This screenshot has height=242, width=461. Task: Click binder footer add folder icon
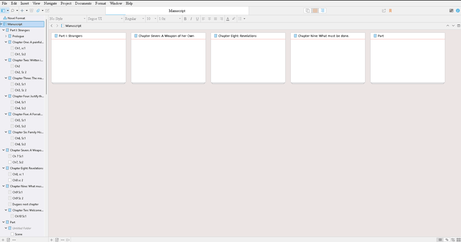pos(8,240)
